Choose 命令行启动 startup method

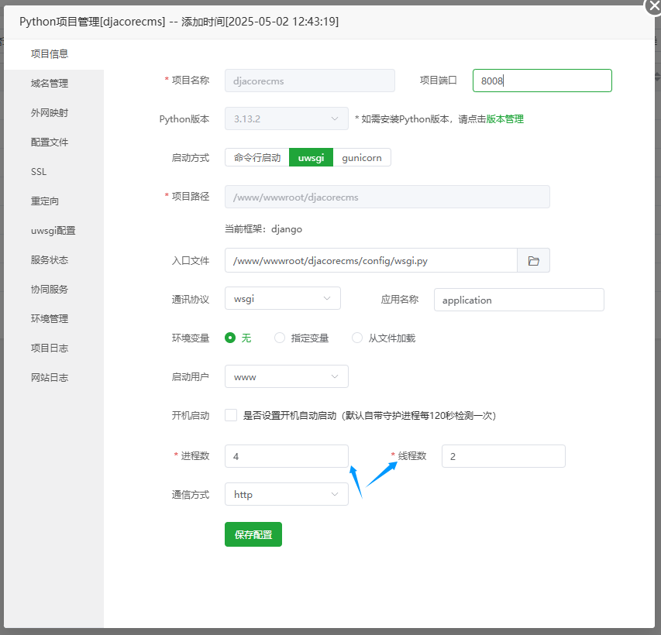(x=256, y=157)
